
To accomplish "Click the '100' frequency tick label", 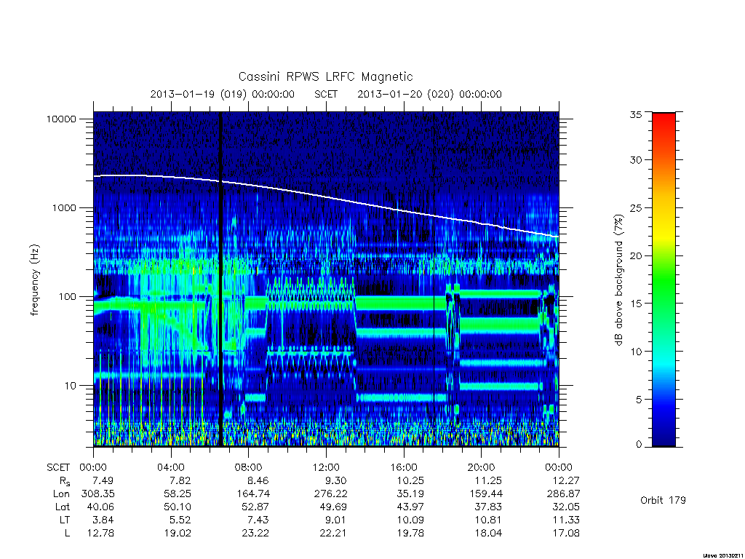I will [x=67, y=297].
